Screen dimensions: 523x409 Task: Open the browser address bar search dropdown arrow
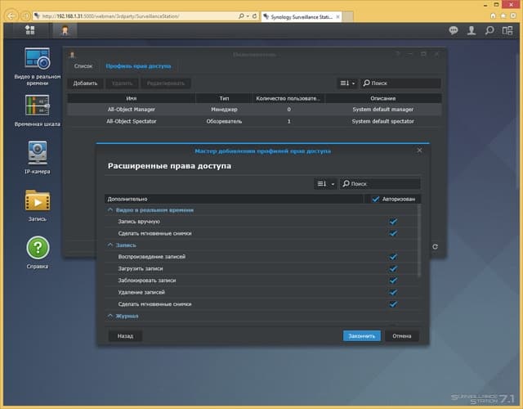coord(248,16)
